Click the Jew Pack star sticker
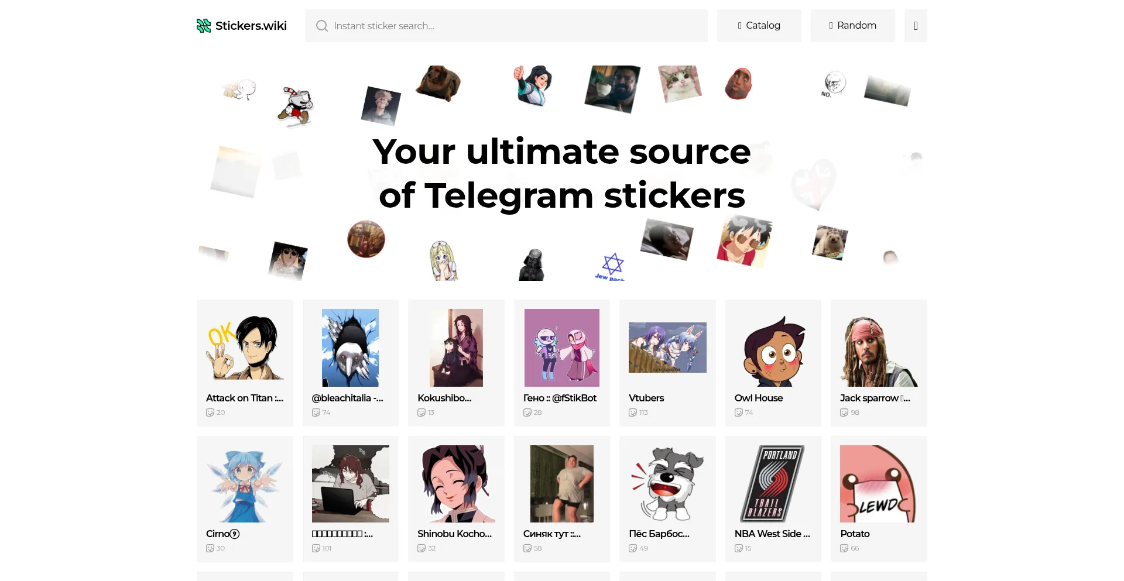Viewport: 1124px width, 581px height. [611, 267]
